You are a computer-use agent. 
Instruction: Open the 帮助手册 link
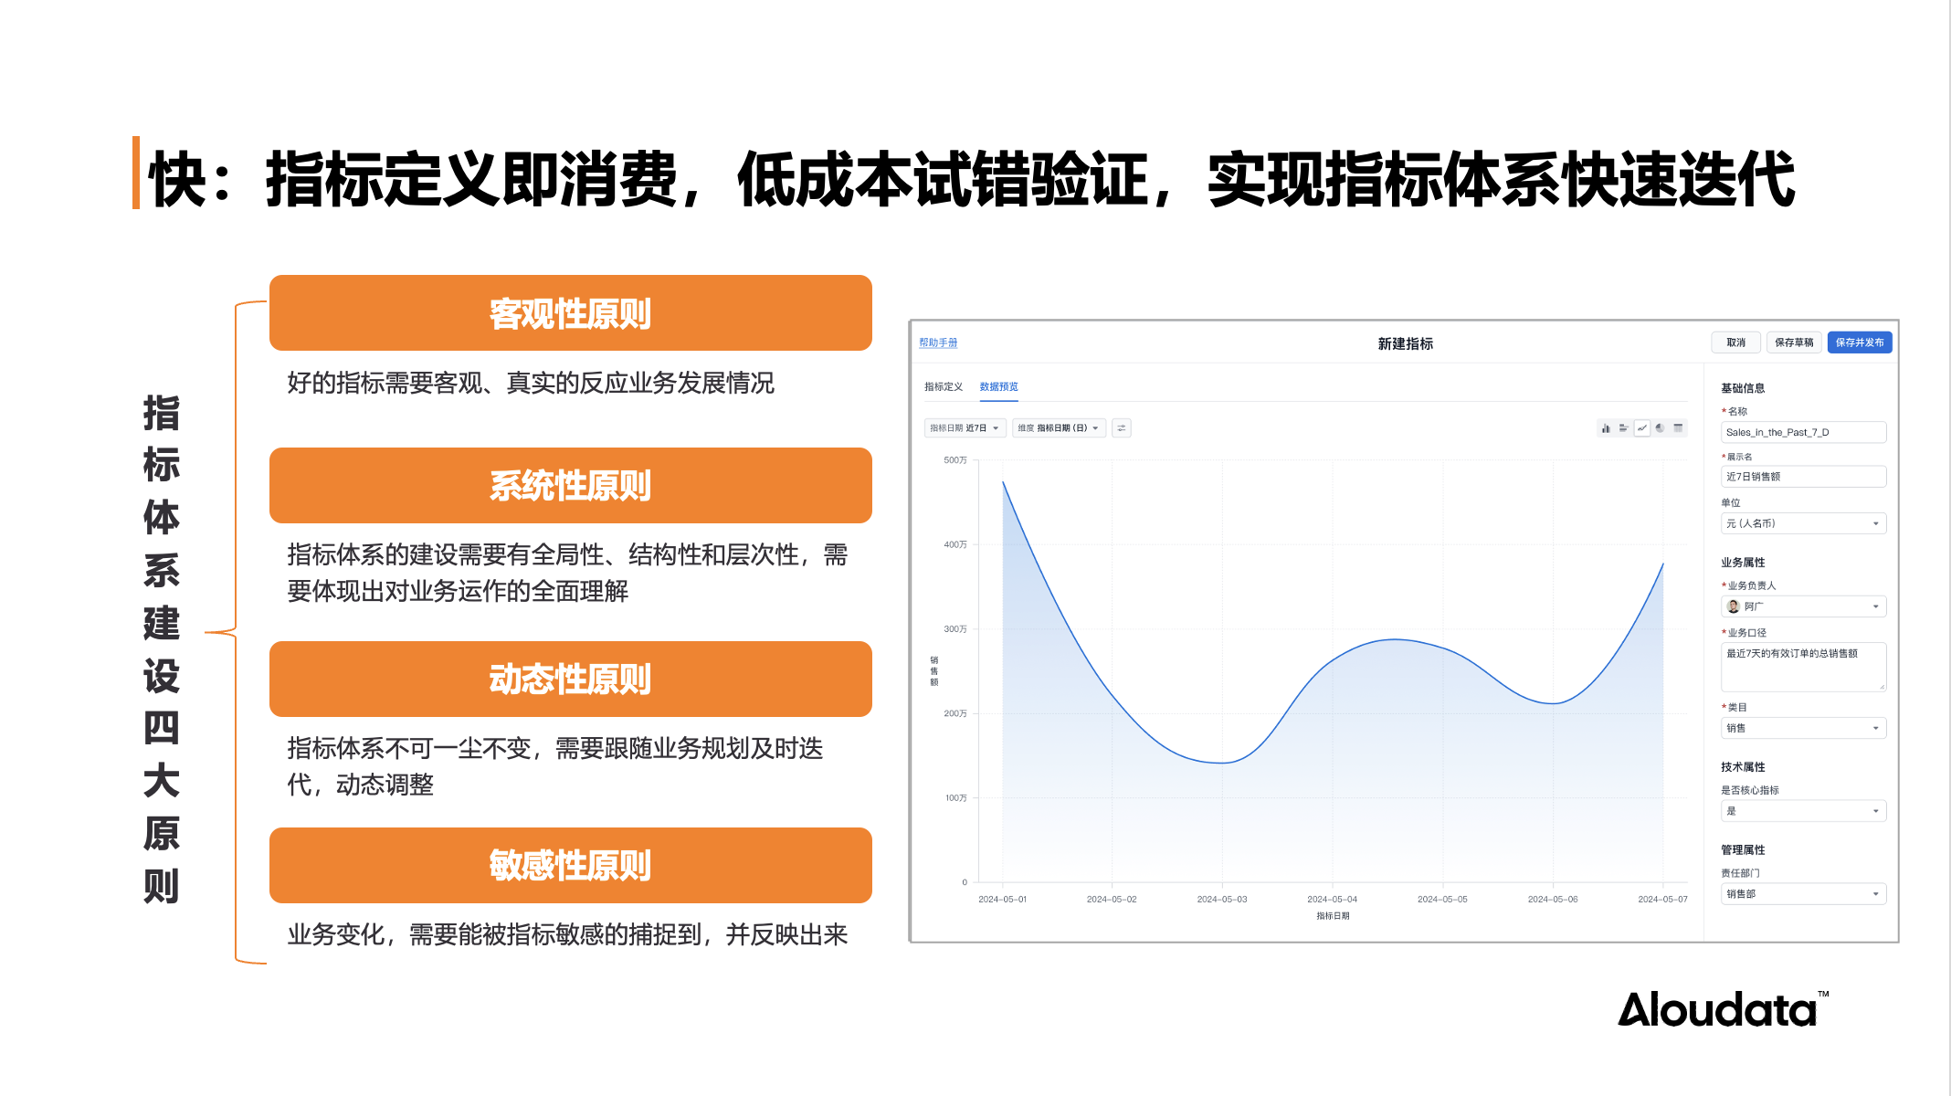point(938,342)
